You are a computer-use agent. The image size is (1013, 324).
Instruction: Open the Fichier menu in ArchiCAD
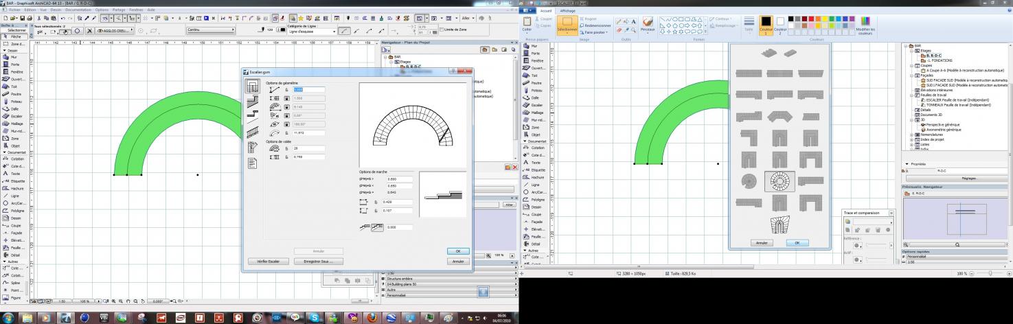click(14, 10)
